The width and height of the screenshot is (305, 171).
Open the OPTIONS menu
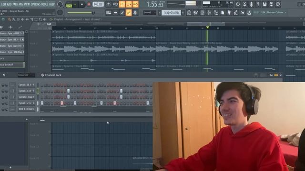pyautogui.click(x=35, y=4)
